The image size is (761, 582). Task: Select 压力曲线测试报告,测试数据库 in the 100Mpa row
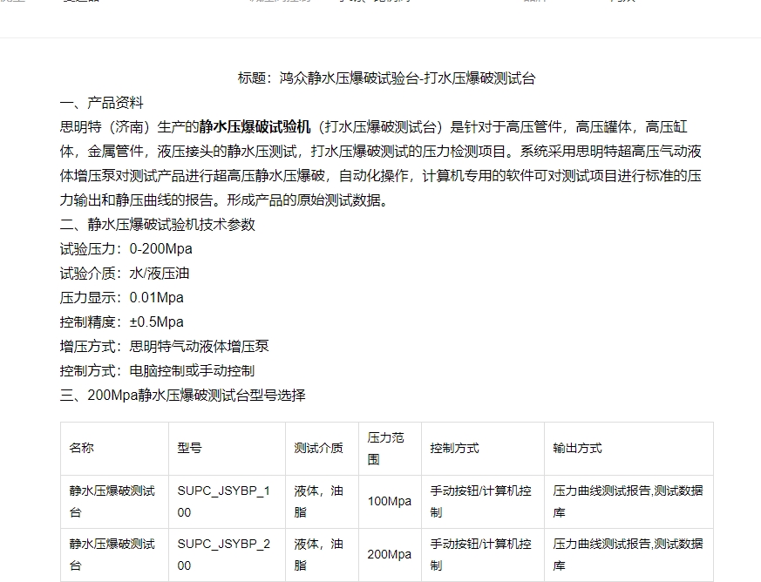tap(629, 502)
